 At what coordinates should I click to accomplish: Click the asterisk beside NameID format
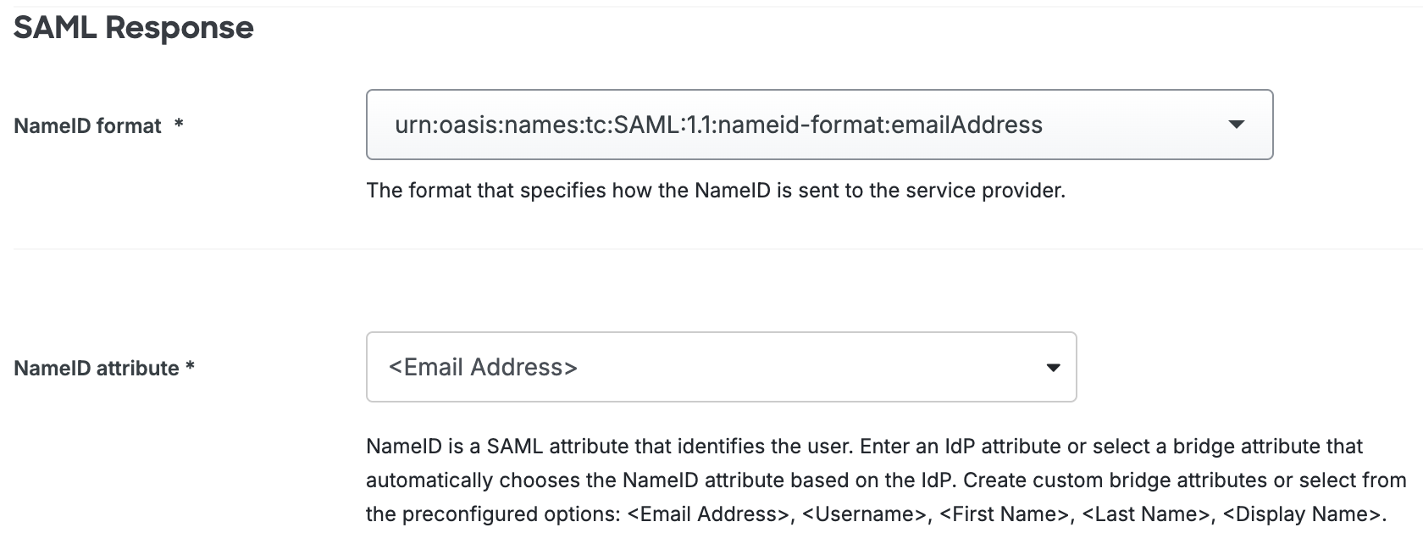[179, 125]
